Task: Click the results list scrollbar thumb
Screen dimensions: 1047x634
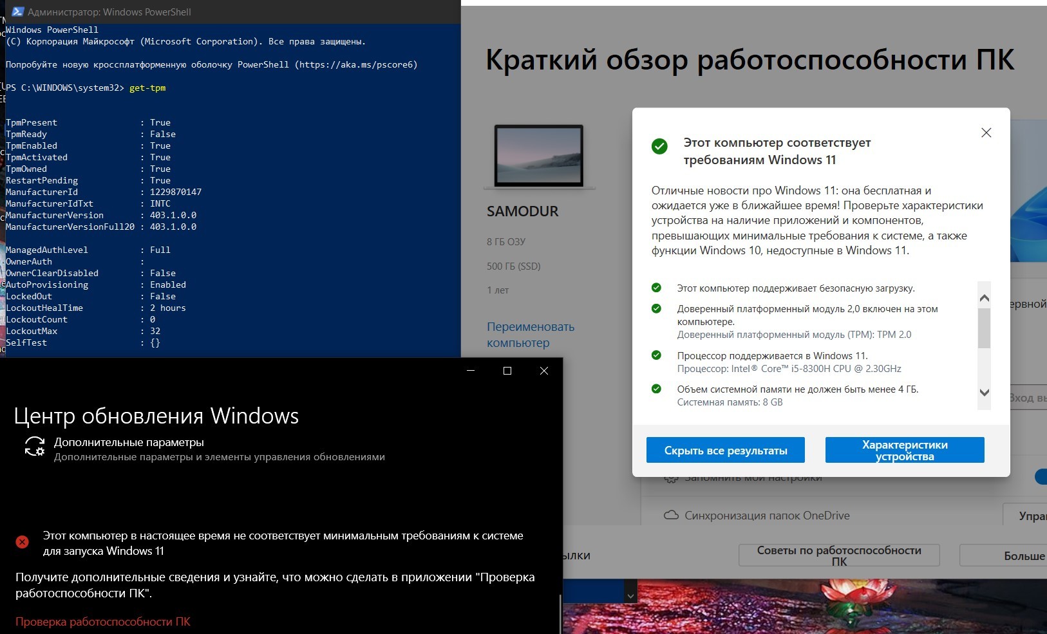Action: coord(984,328)
